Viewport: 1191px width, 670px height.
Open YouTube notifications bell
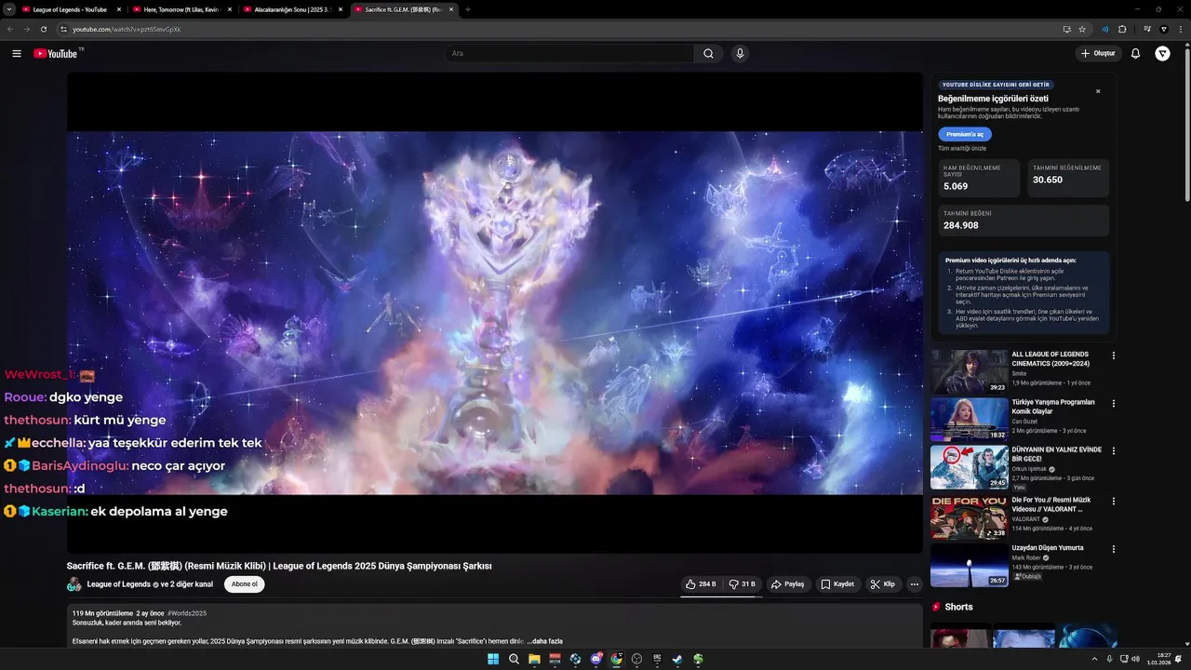click(1135, 54)
